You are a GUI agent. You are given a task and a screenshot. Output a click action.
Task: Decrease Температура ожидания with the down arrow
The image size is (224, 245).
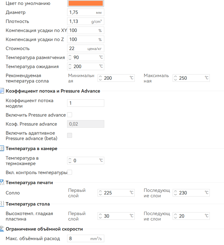click(70, 68)
